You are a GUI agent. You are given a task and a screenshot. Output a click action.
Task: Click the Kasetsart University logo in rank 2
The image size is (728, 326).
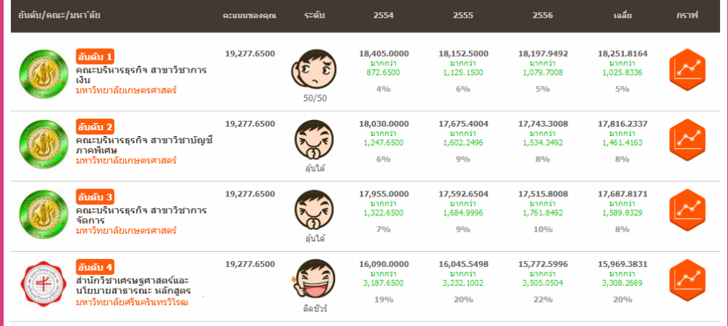coord(41,143)
